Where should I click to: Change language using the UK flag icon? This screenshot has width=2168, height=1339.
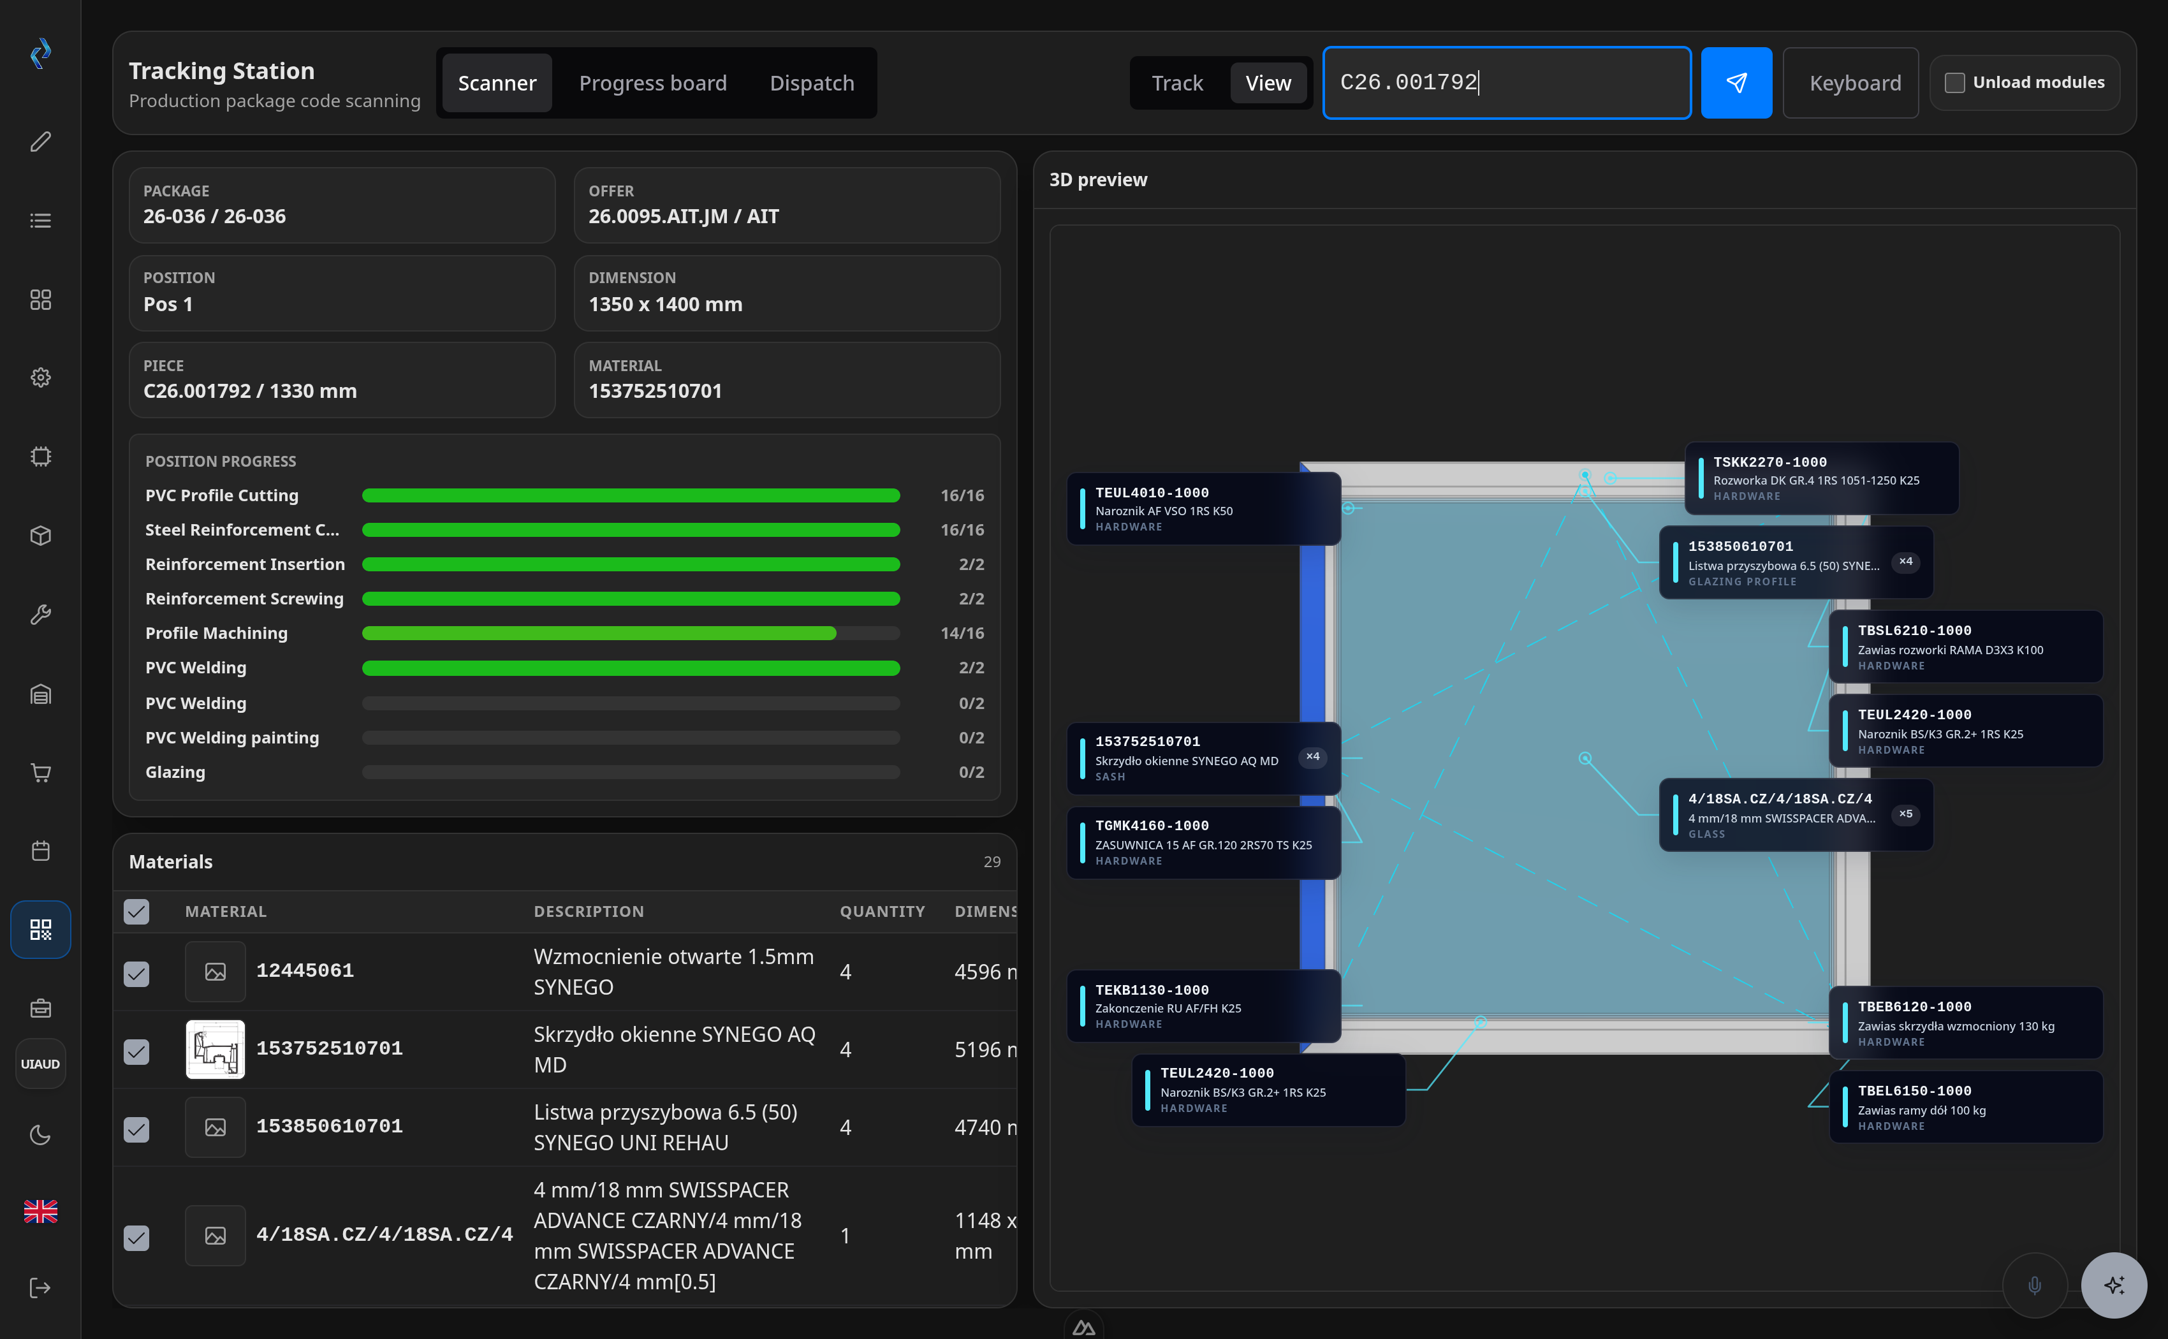[40, 1211]
